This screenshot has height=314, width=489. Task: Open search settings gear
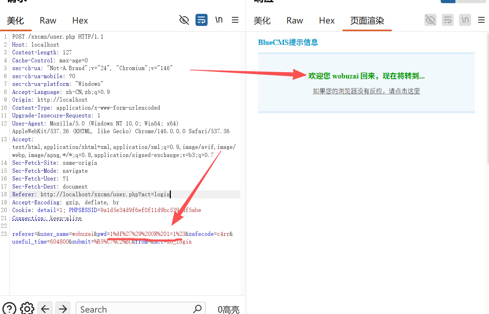tap(27, 309)
